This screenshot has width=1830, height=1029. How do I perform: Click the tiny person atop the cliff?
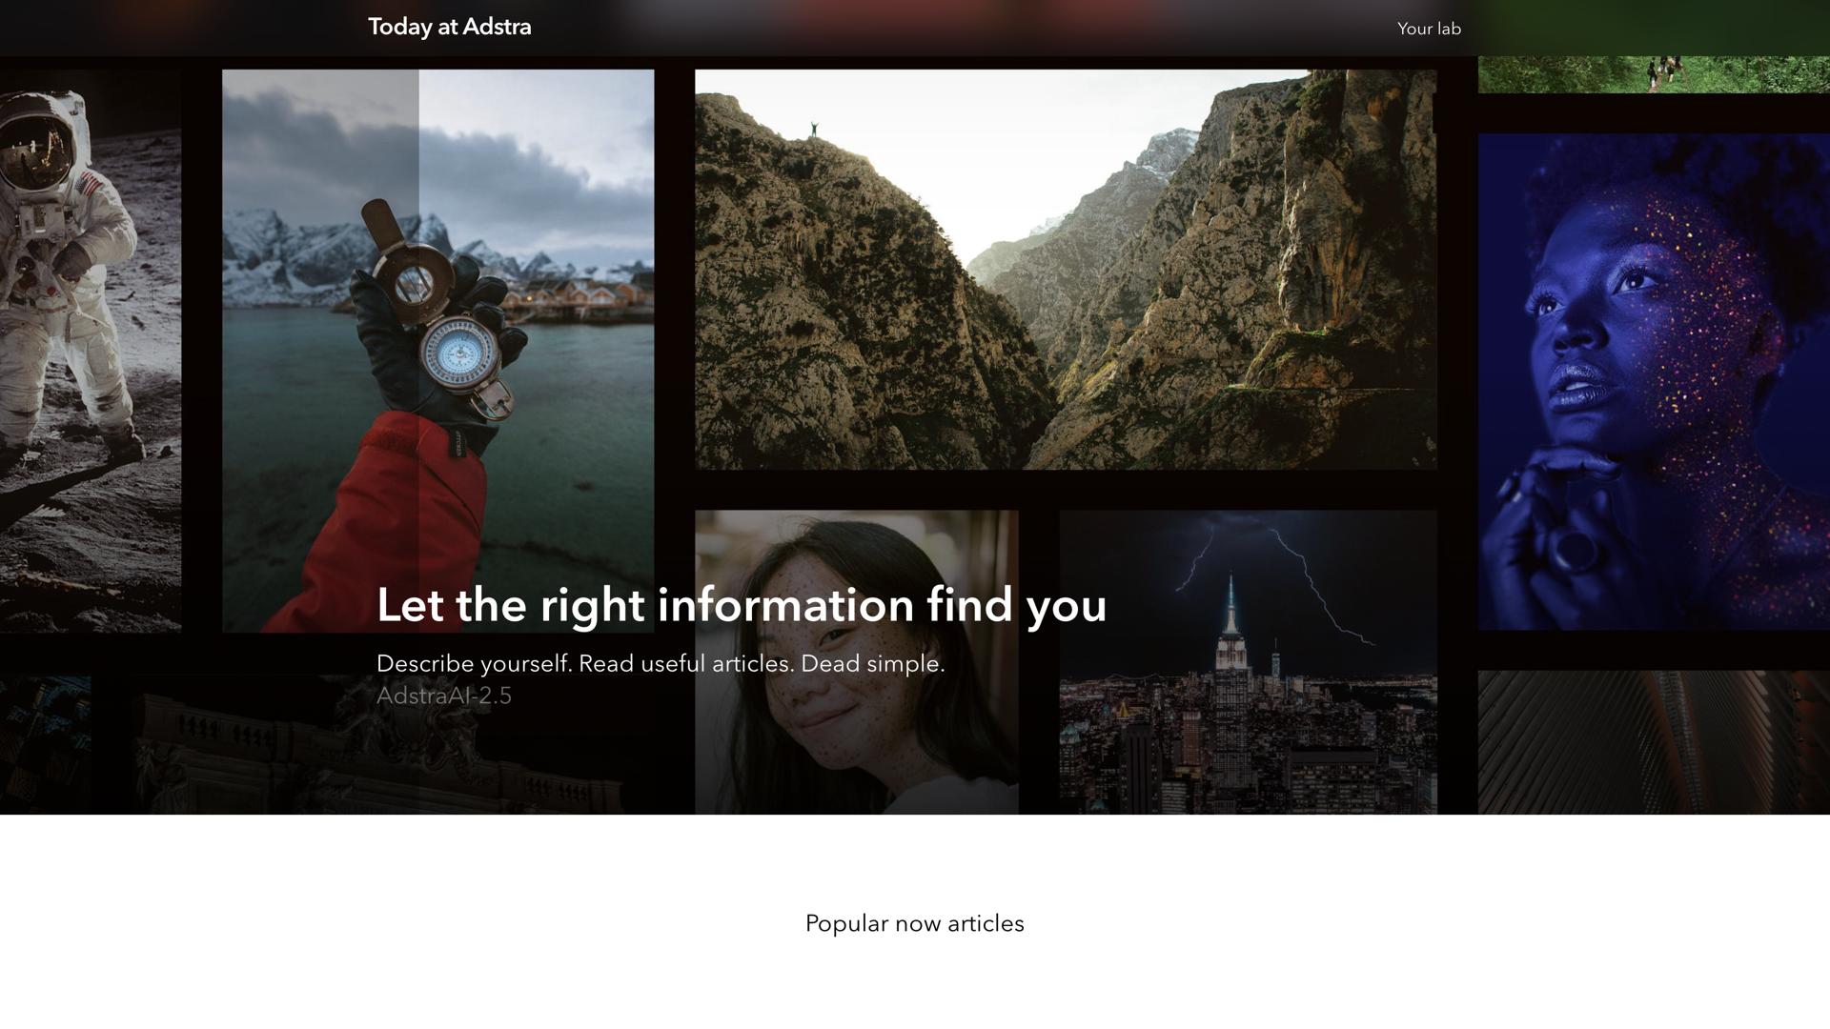814,129
